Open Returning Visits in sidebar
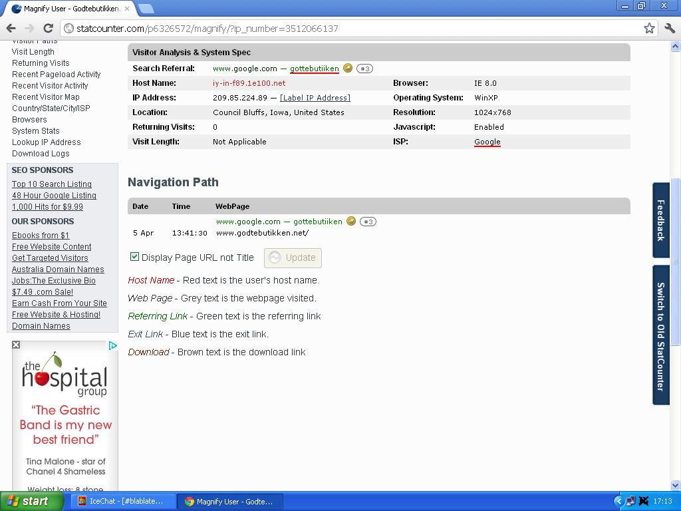 coord(41,63)
